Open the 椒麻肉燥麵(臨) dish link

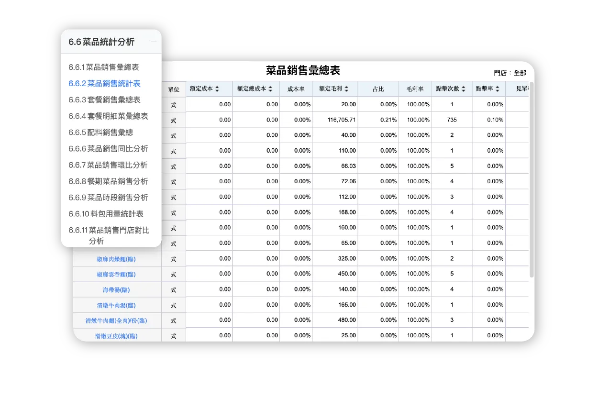tap(116, 259)
